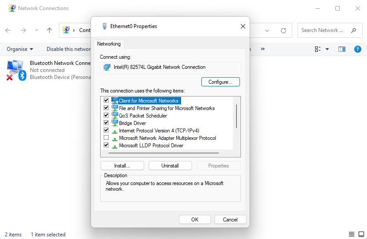Check Microsoft Network Adapter Multiplexor Protocol
Screen dimensions: 367x239
pyautogui.click(x=106, y=138)
